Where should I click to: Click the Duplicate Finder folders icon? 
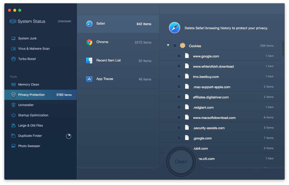click(13, 136)
